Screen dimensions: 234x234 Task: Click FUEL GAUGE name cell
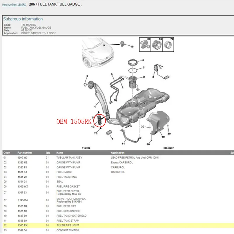coord(64,172)
